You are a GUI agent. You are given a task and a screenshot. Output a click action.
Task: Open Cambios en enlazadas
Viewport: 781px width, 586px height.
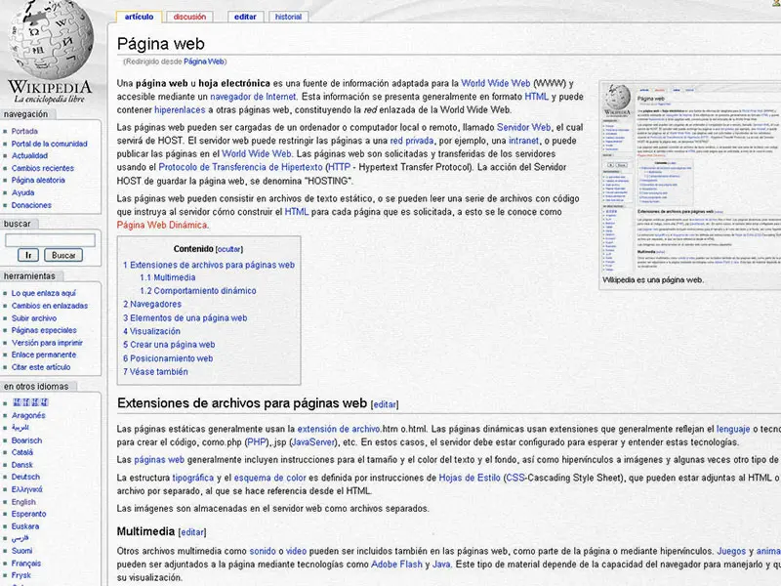pyautogui.click(x=50, y=306)
